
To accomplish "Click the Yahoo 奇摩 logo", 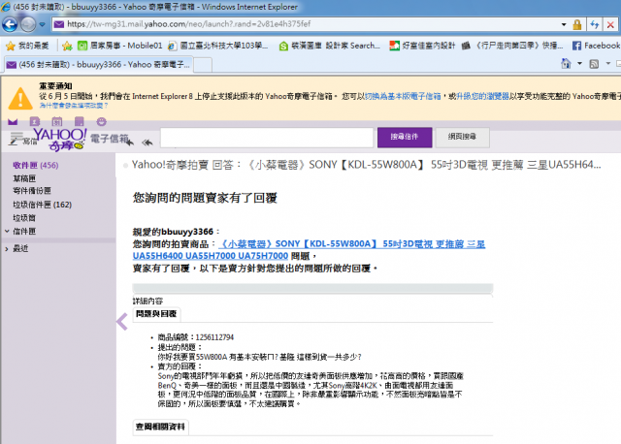I will (x=60, y=141).
